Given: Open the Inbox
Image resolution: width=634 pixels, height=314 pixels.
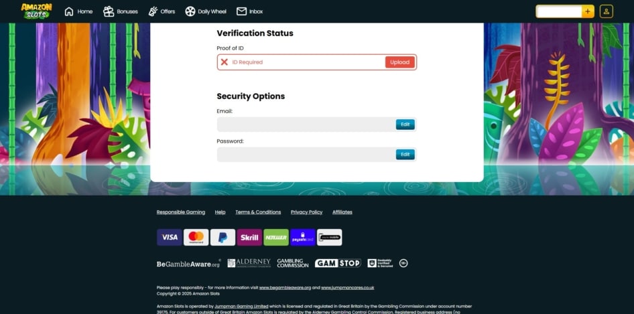Looking at the screenshot, I should coord(249,11).
